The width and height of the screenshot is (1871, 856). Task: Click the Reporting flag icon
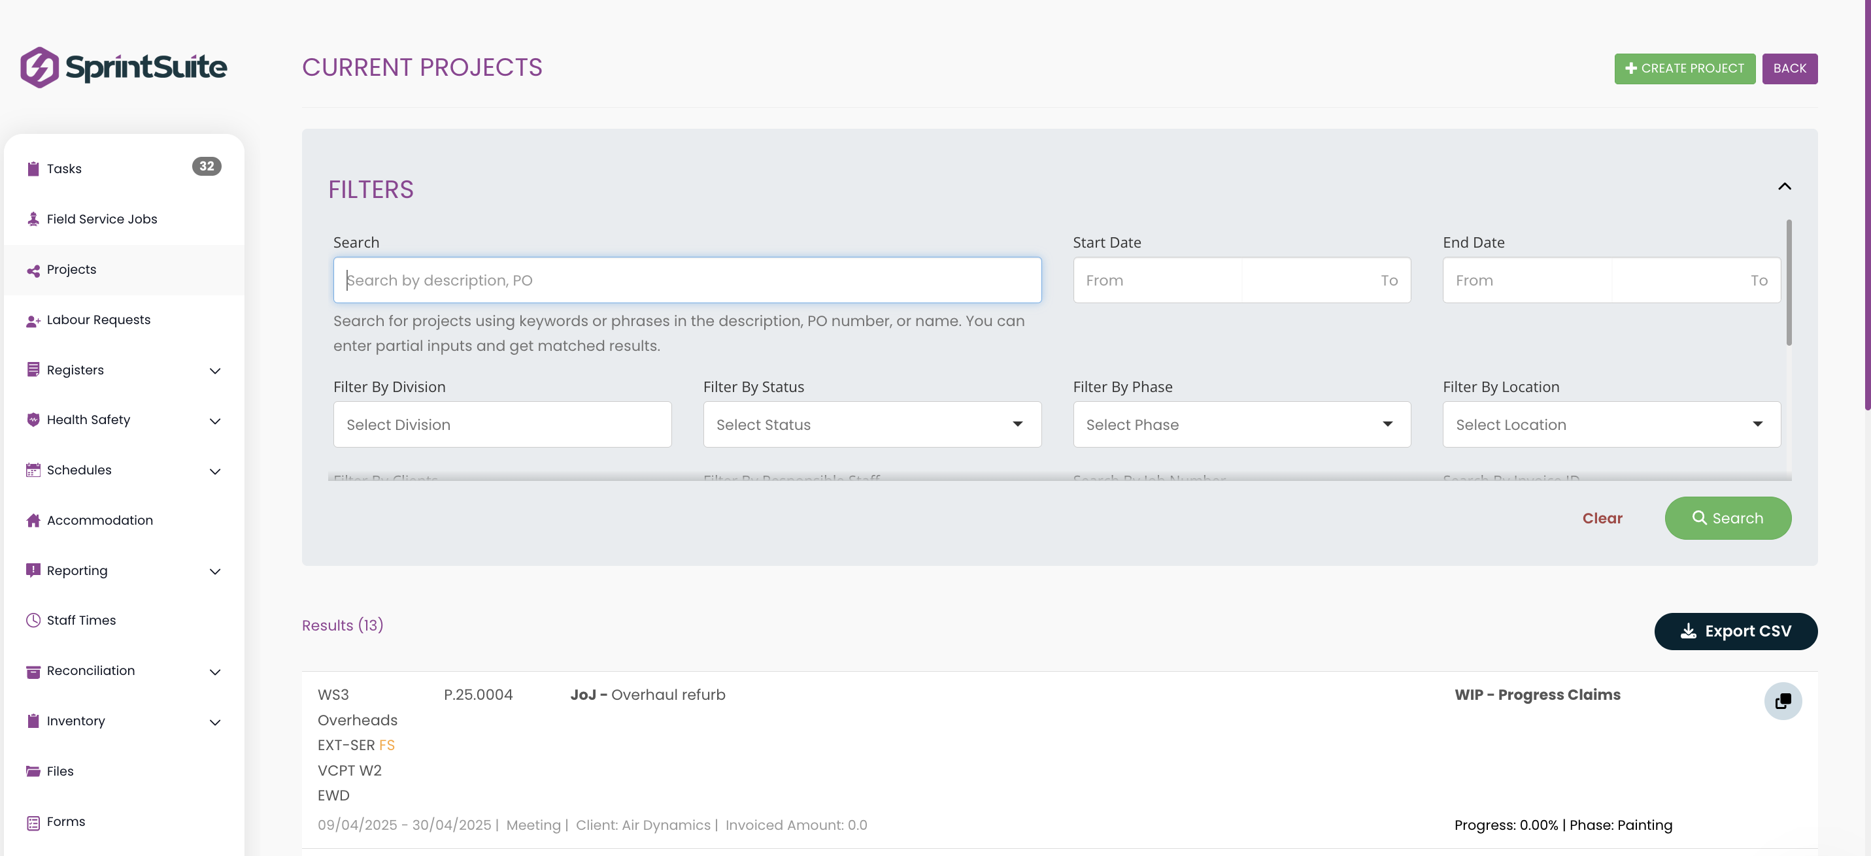[x=33, y=570]
